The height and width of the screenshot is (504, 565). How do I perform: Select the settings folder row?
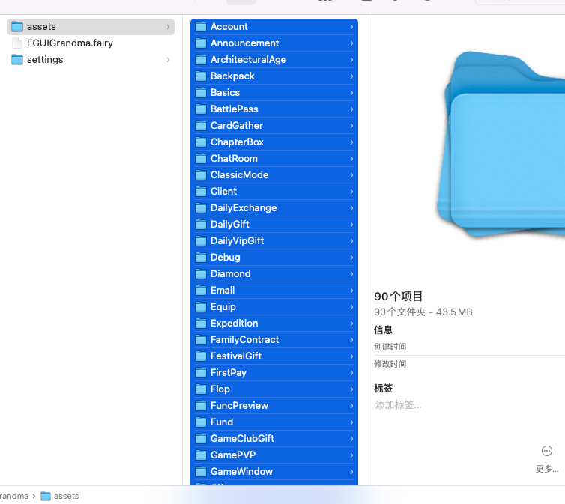coord(91,60)
